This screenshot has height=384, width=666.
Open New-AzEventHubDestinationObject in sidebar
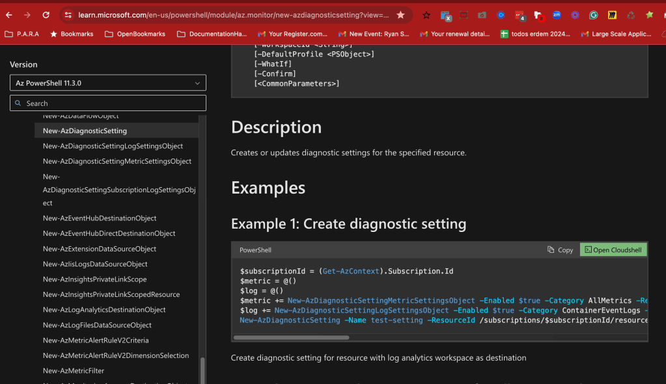(100, 218)
